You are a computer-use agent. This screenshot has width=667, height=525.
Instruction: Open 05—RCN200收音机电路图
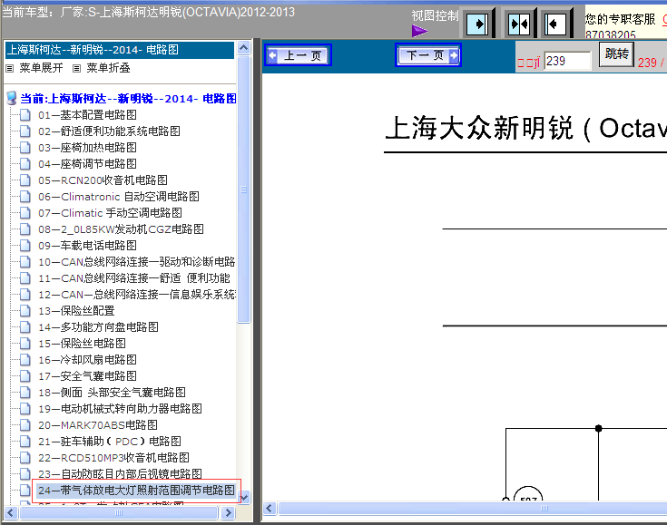pyautogui.click(x=103, y=180)
